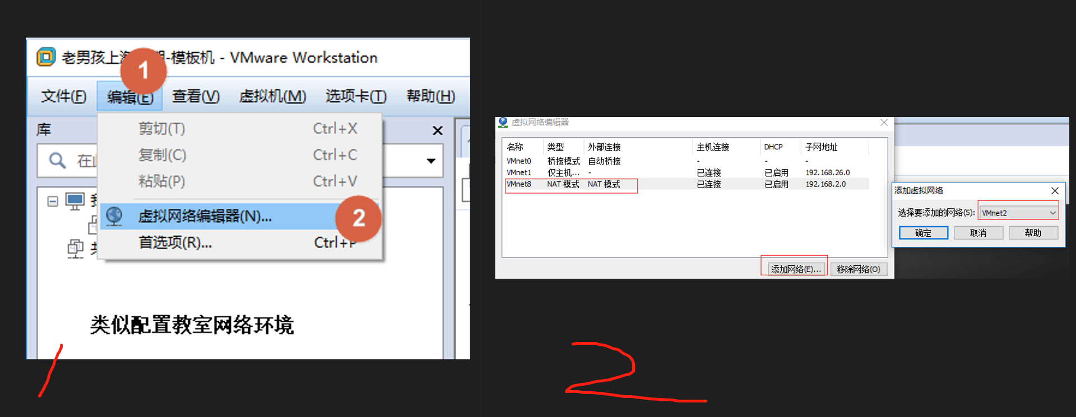Click 取消 in the 添加虚拟网络 dialog

(978, 233)
